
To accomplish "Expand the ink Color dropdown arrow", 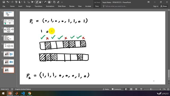I will point(47,2).
